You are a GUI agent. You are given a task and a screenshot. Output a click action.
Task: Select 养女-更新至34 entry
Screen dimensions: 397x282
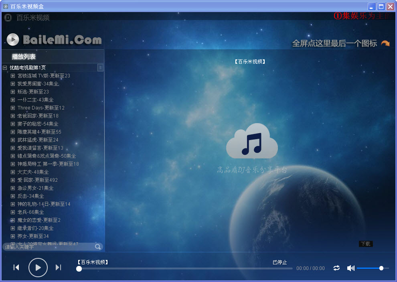[33, 236]
